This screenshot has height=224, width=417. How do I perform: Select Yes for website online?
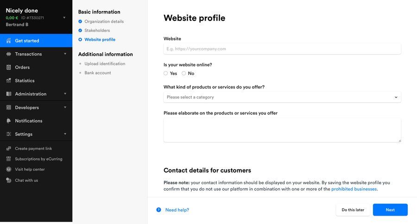[x=166, y=74]
